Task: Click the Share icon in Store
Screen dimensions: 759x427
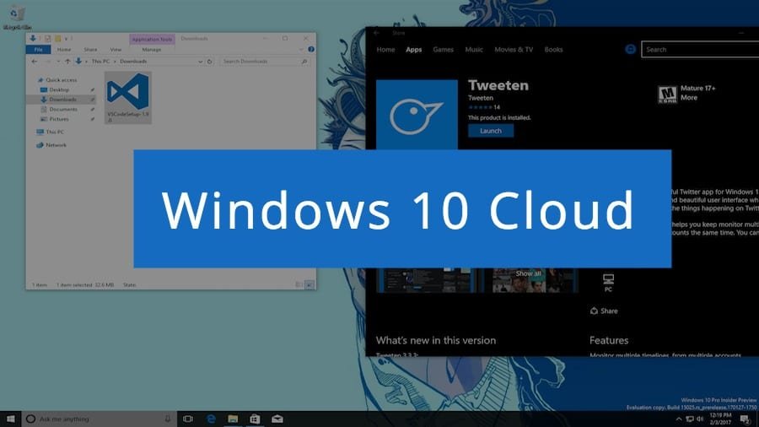Action: click(594, 311)
